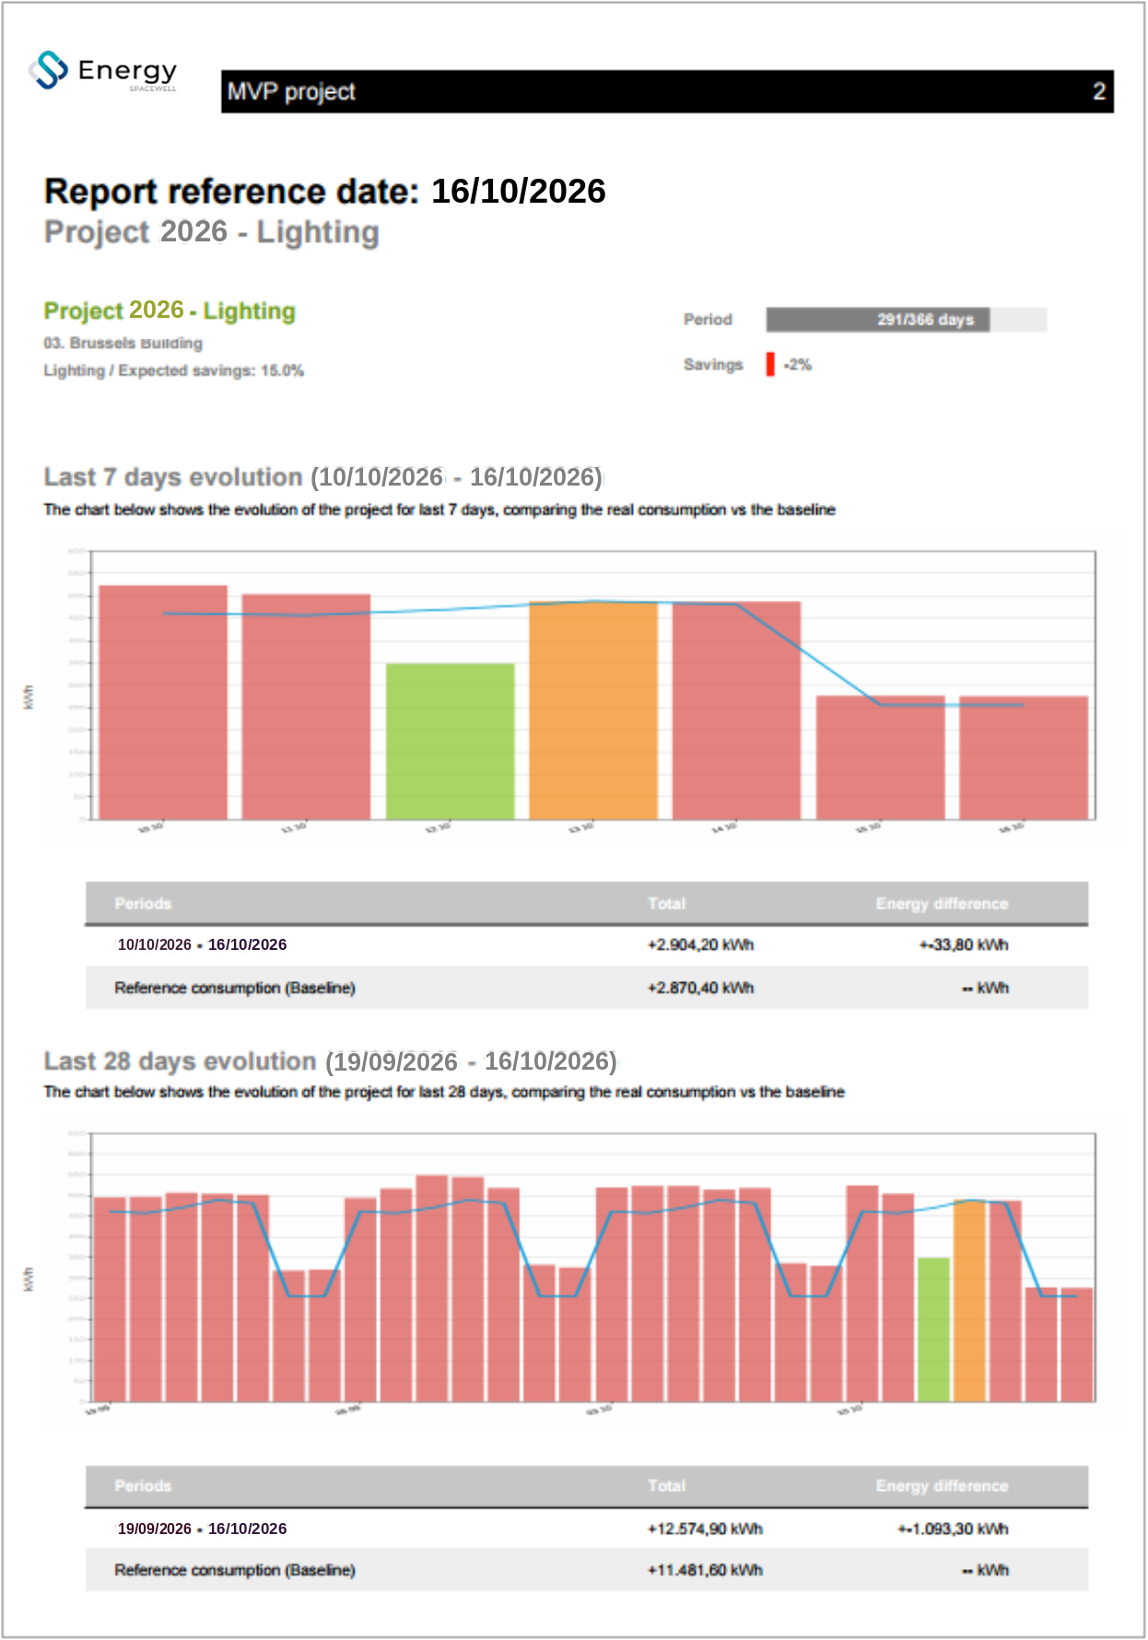Screen dimensions: 1148x1640
Task: Click the Last 28 days evolution heading
Action: click(x=331, y=1060)
